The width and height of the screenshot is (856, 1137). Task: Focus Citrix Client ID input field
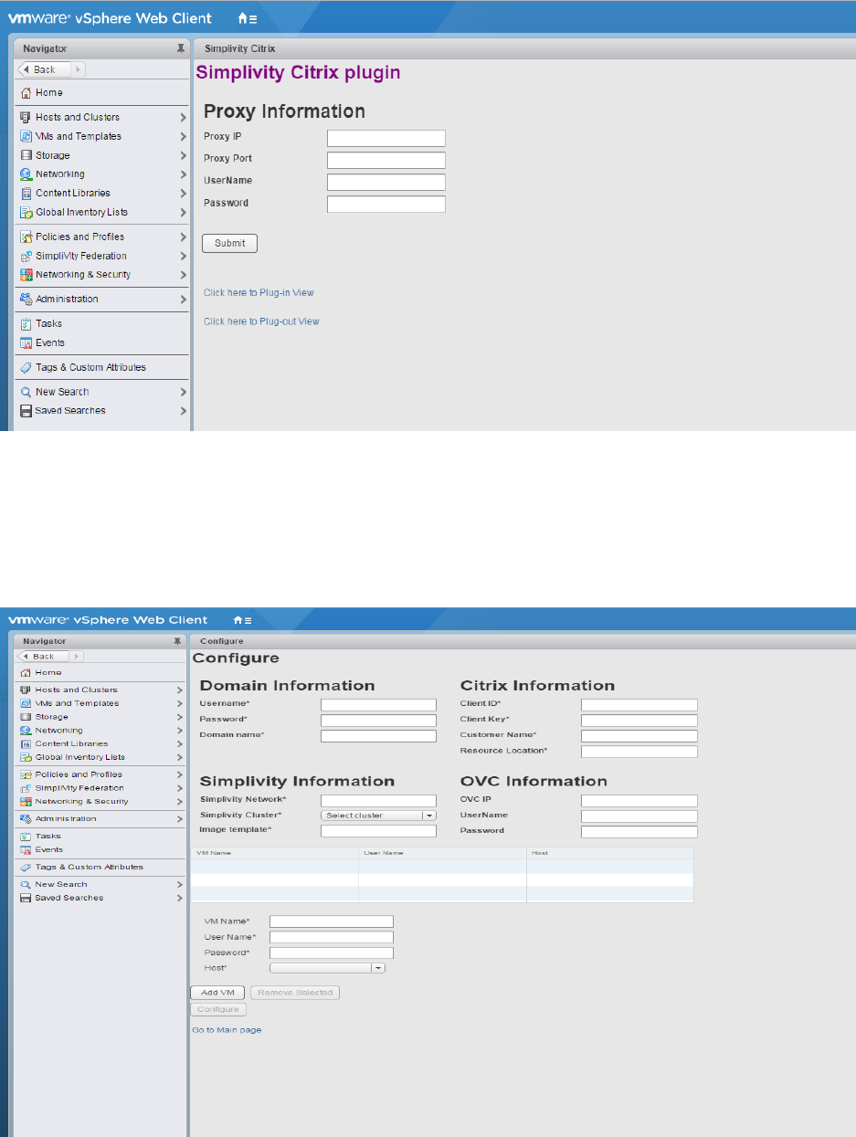(639, 705)
